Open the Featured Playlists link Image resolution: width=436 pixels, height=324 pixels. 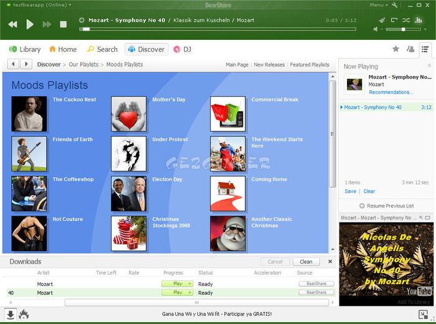click(x=310, y=65)
